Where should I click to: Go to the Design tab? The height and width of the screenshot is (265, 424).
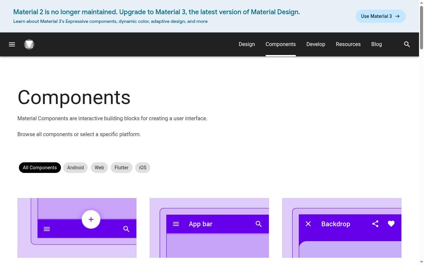pos(247,44)
